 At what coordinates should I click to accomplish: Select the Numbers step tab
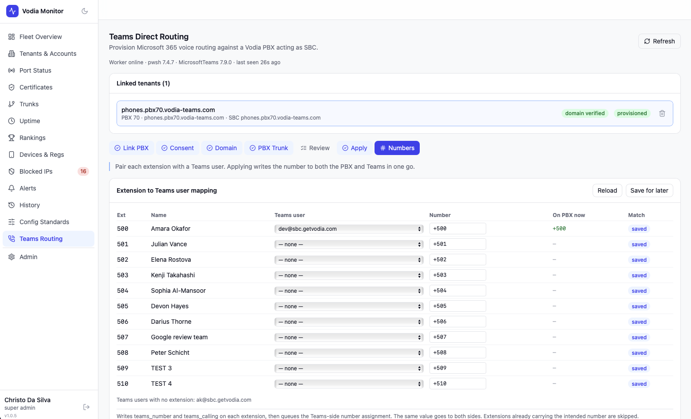coord(397,148)
